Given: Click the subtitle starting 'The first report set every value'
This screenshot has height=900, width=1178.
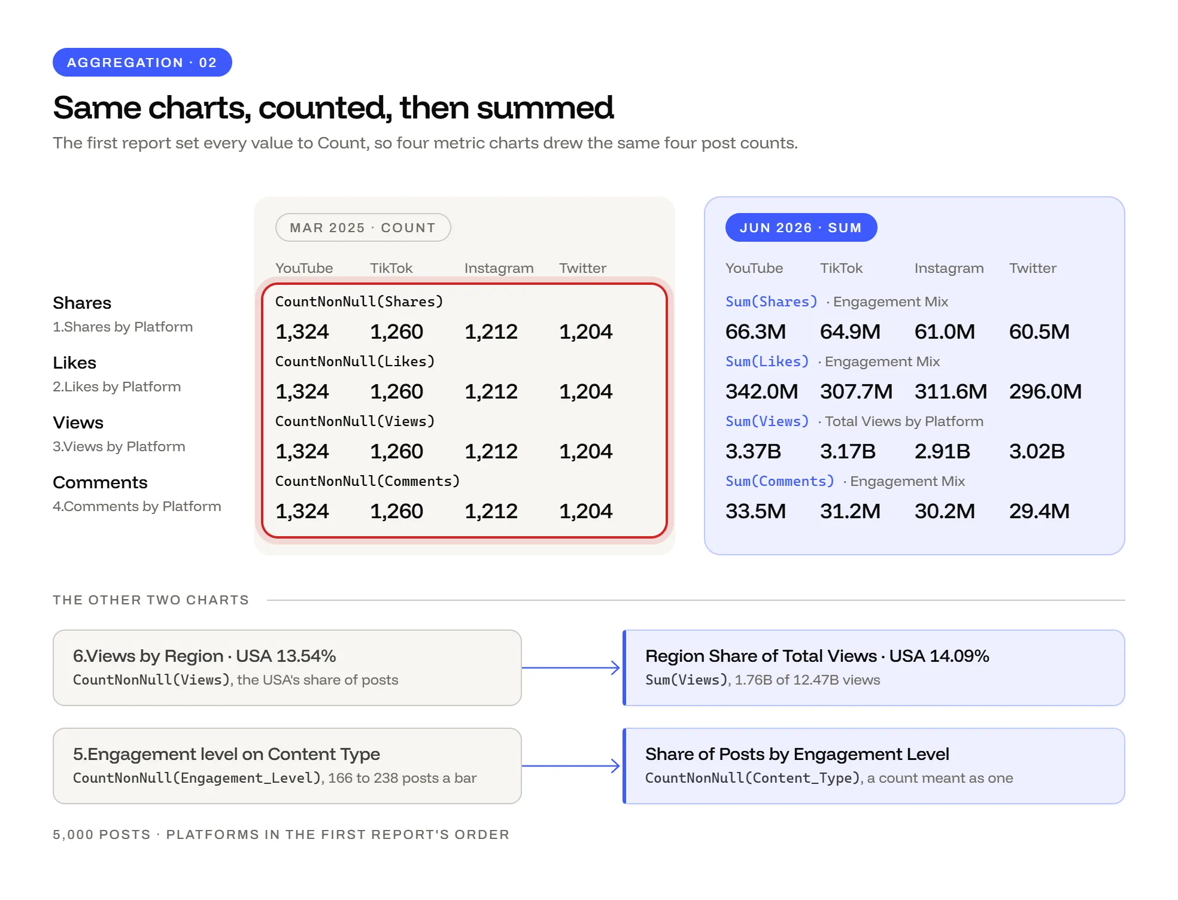Looking at the screenshot, I should pyautogui.click(x=425, y=143).
